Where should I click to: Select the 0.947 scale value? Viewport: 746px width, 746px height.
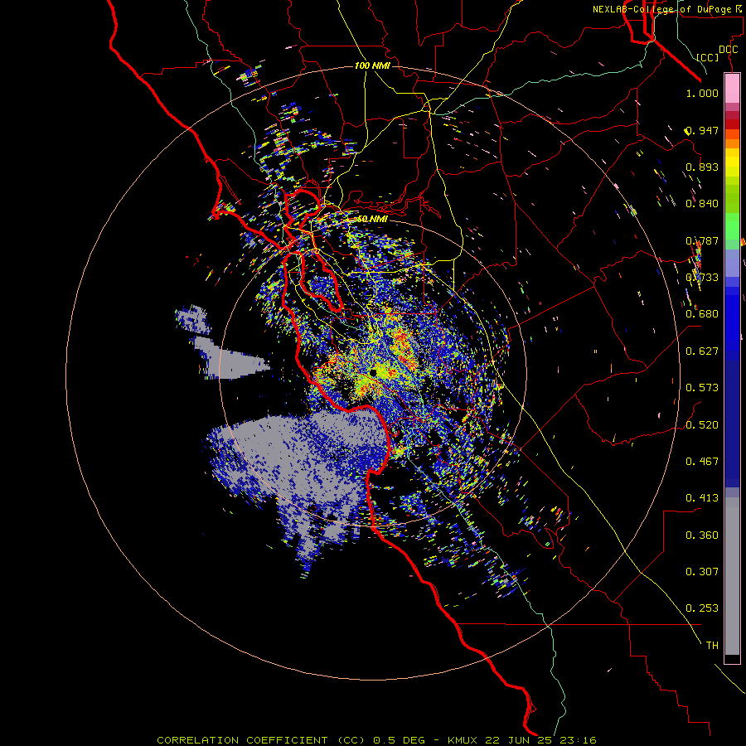tap(702, 130)
